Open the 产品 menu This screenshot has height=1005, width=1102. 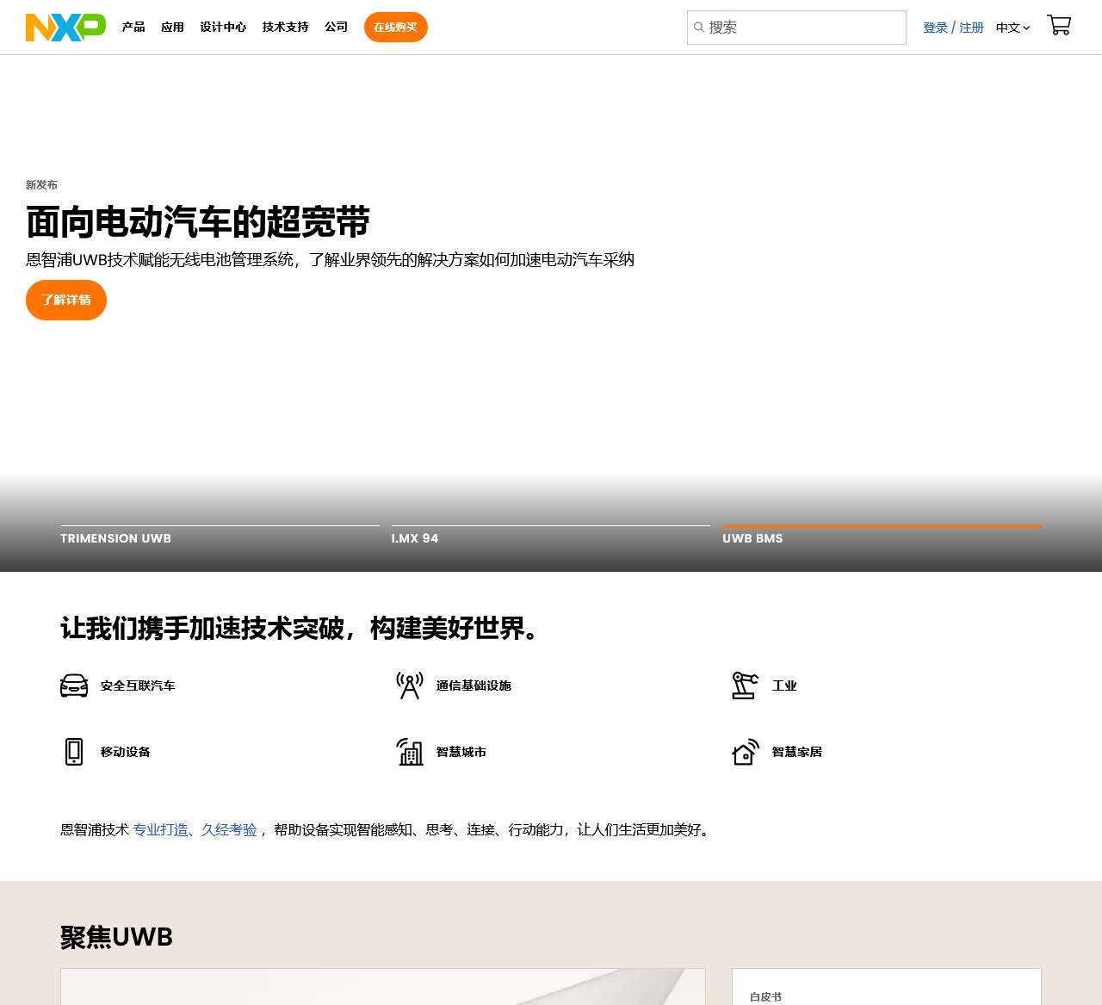tap(133, 28)
